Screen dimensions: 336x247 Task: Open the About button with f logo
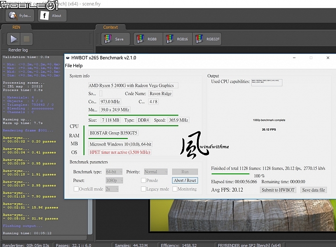52,16
